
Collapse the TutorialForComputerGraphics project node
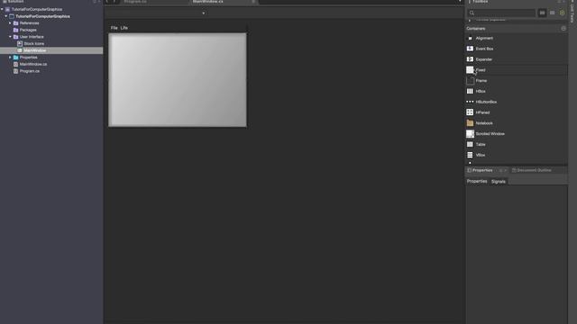coord(6,16)
